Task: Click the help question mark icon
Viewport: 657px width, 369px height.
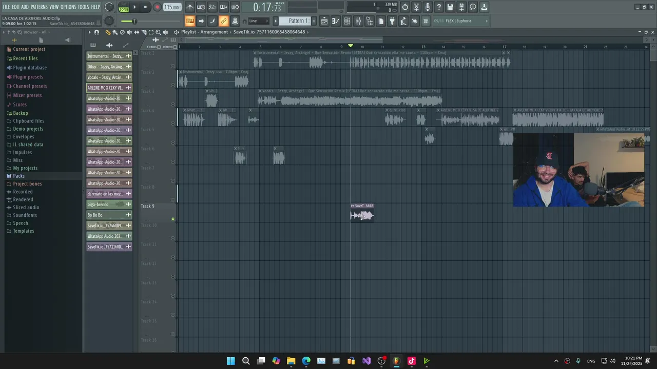Action: [439, 7]
